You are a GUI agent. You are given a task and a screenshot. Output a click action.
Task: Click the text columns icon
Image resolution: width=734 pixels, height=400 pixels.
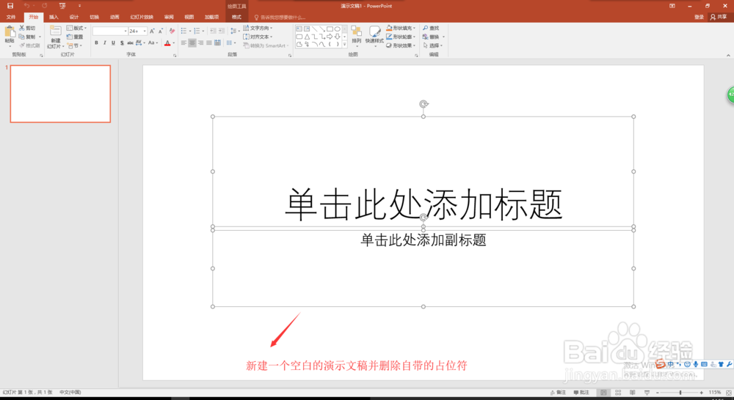coord(229,43)
